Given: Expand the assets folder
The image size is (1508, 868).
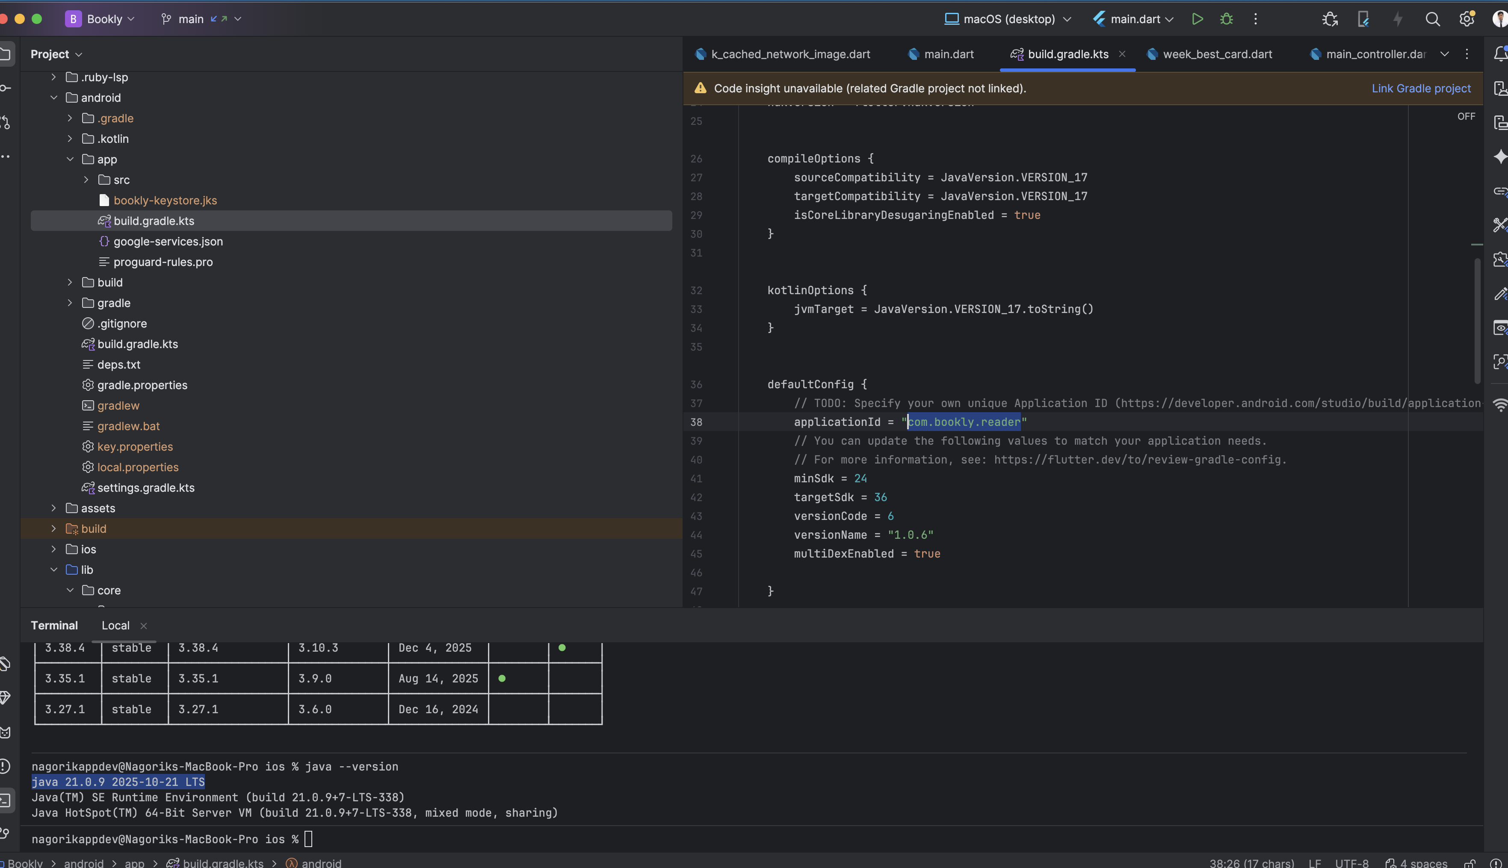Looking at the screenshot, I should pos(53,508).
